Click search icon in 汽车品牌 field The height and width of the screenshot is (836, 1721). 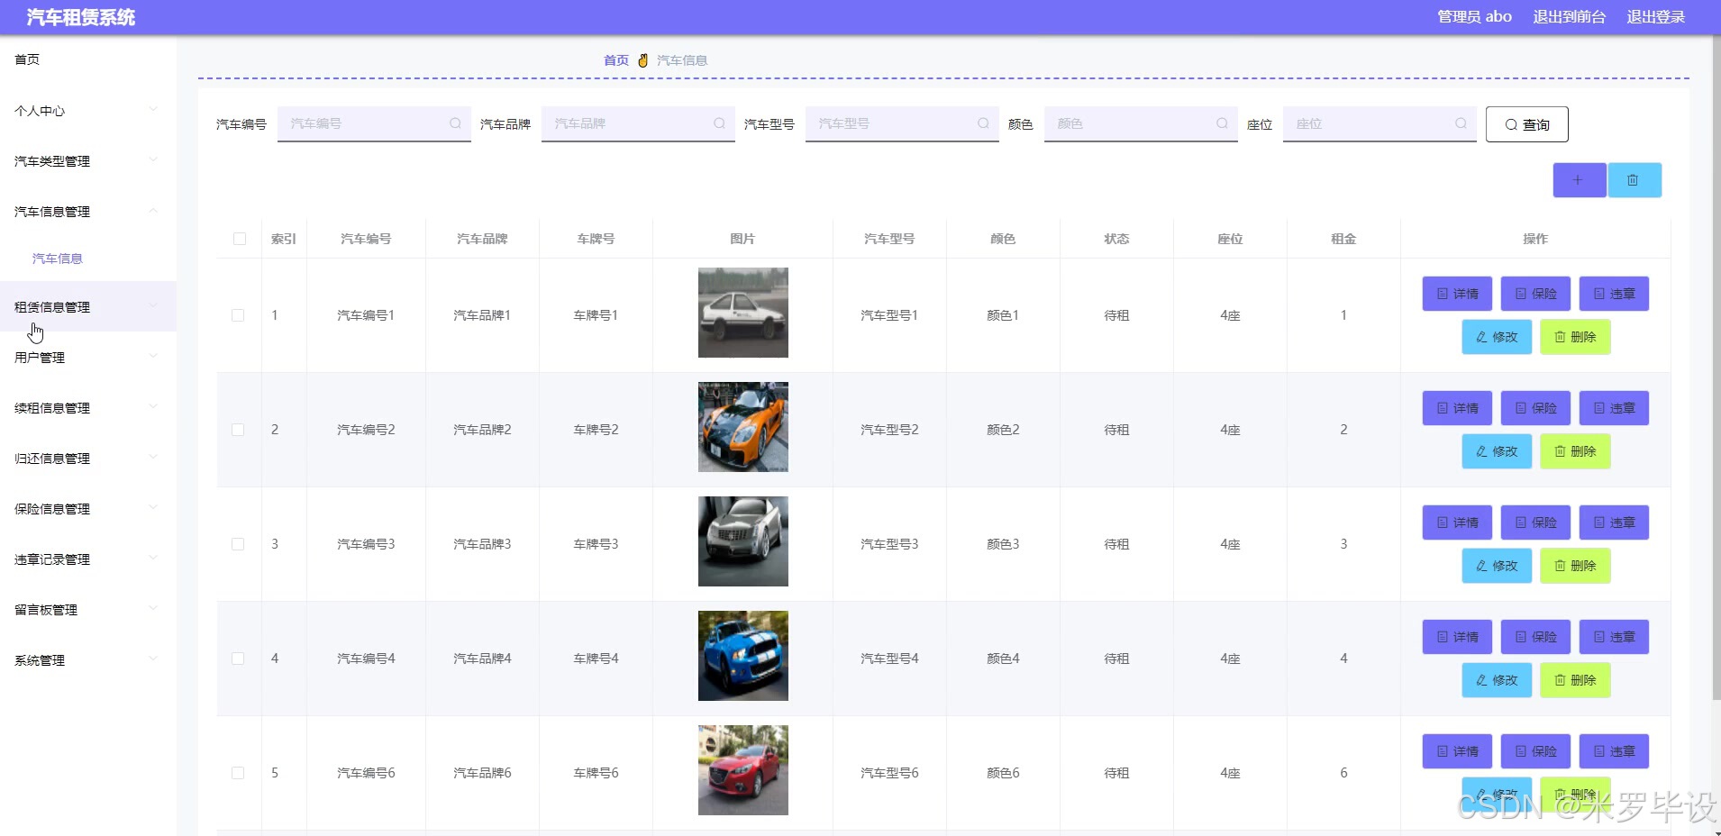719,123
